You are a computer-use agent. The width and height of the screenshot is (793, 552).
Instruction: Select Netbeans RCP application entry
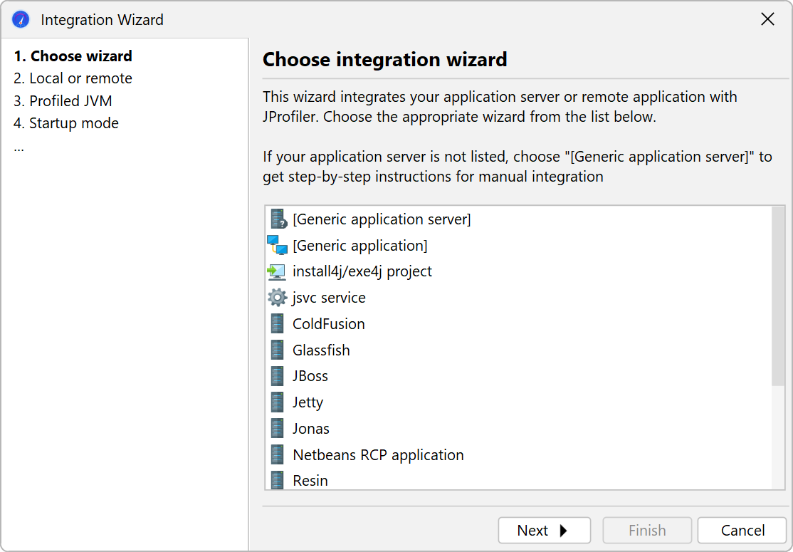(378, 455)
